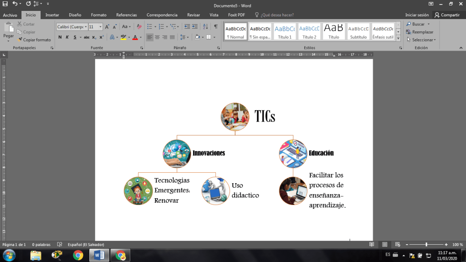This screenshot has width=466, height=262.
Task: Open the Insertar ribbon tab
Action: tap(52, 15)
